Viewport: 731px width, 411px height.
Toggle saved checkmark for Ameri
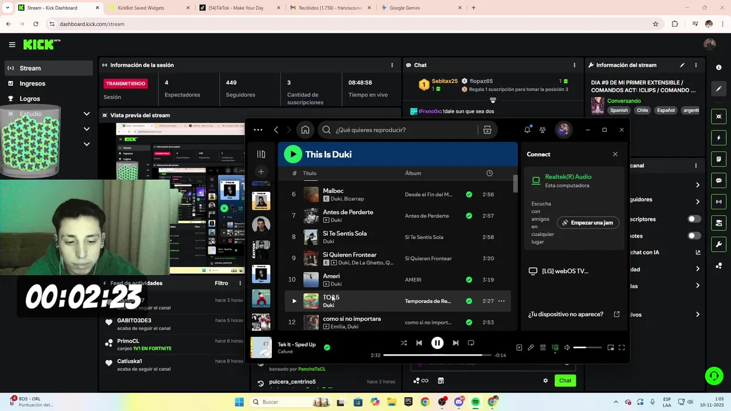click(x=469, y=280)
